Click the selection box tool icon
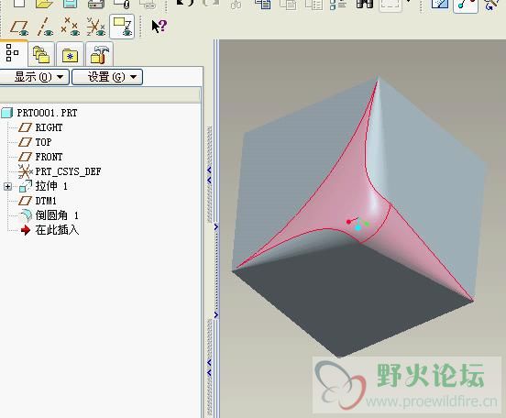 click(390, 5)
